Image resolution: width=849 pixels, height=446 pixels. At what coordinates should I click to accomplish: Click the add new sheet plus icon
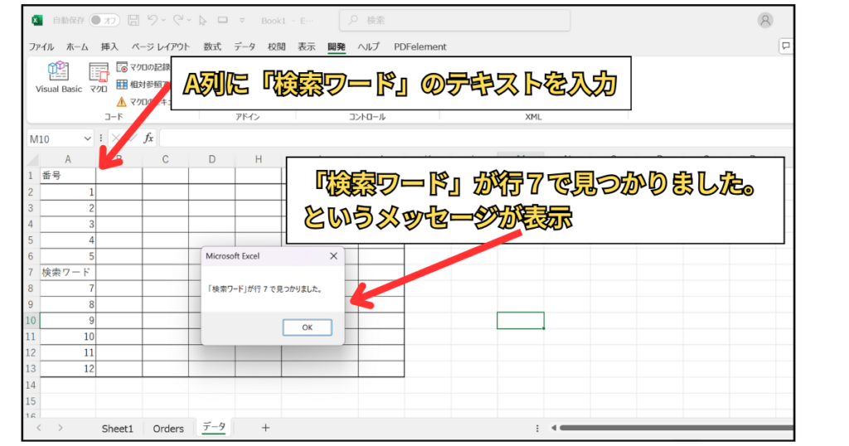click(x=265, y=428)
